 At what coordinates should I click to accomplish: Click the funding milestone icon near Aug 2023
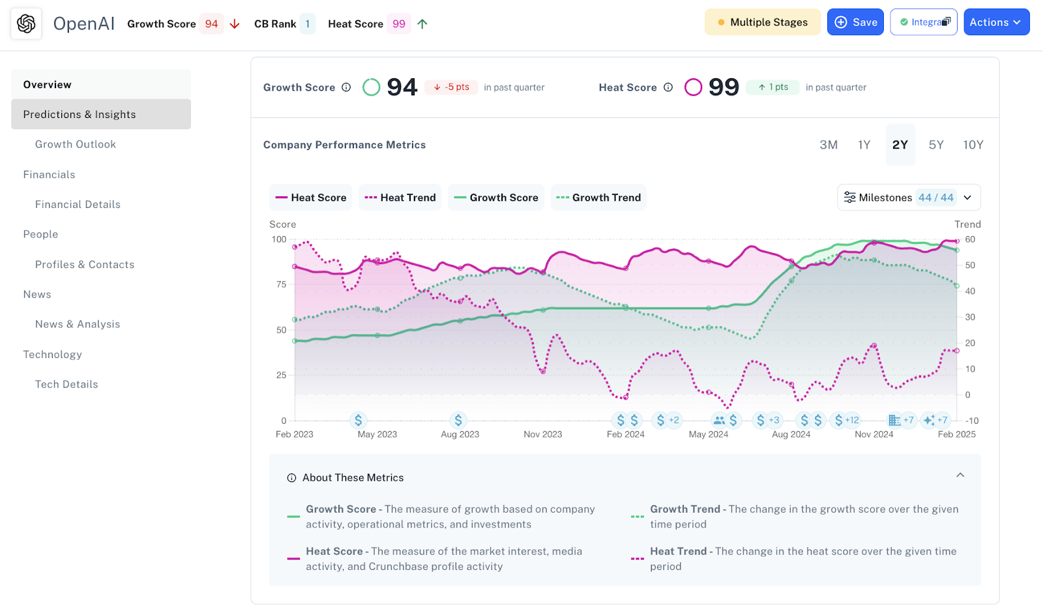pyautogui.click(x=458, y=420)
